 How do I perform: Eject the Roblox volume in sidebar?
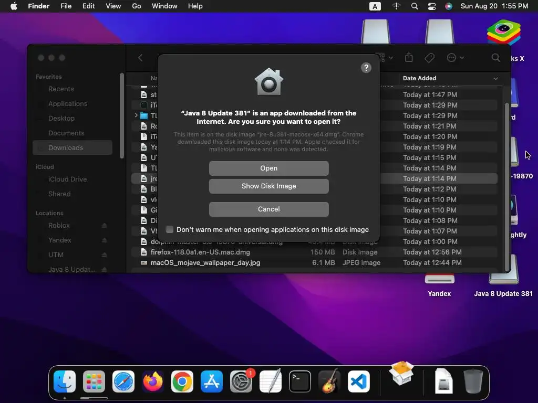click(105, 226)
